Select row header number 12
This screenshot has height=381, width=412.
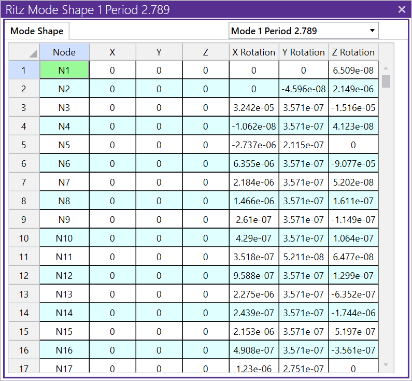[24, 276]
